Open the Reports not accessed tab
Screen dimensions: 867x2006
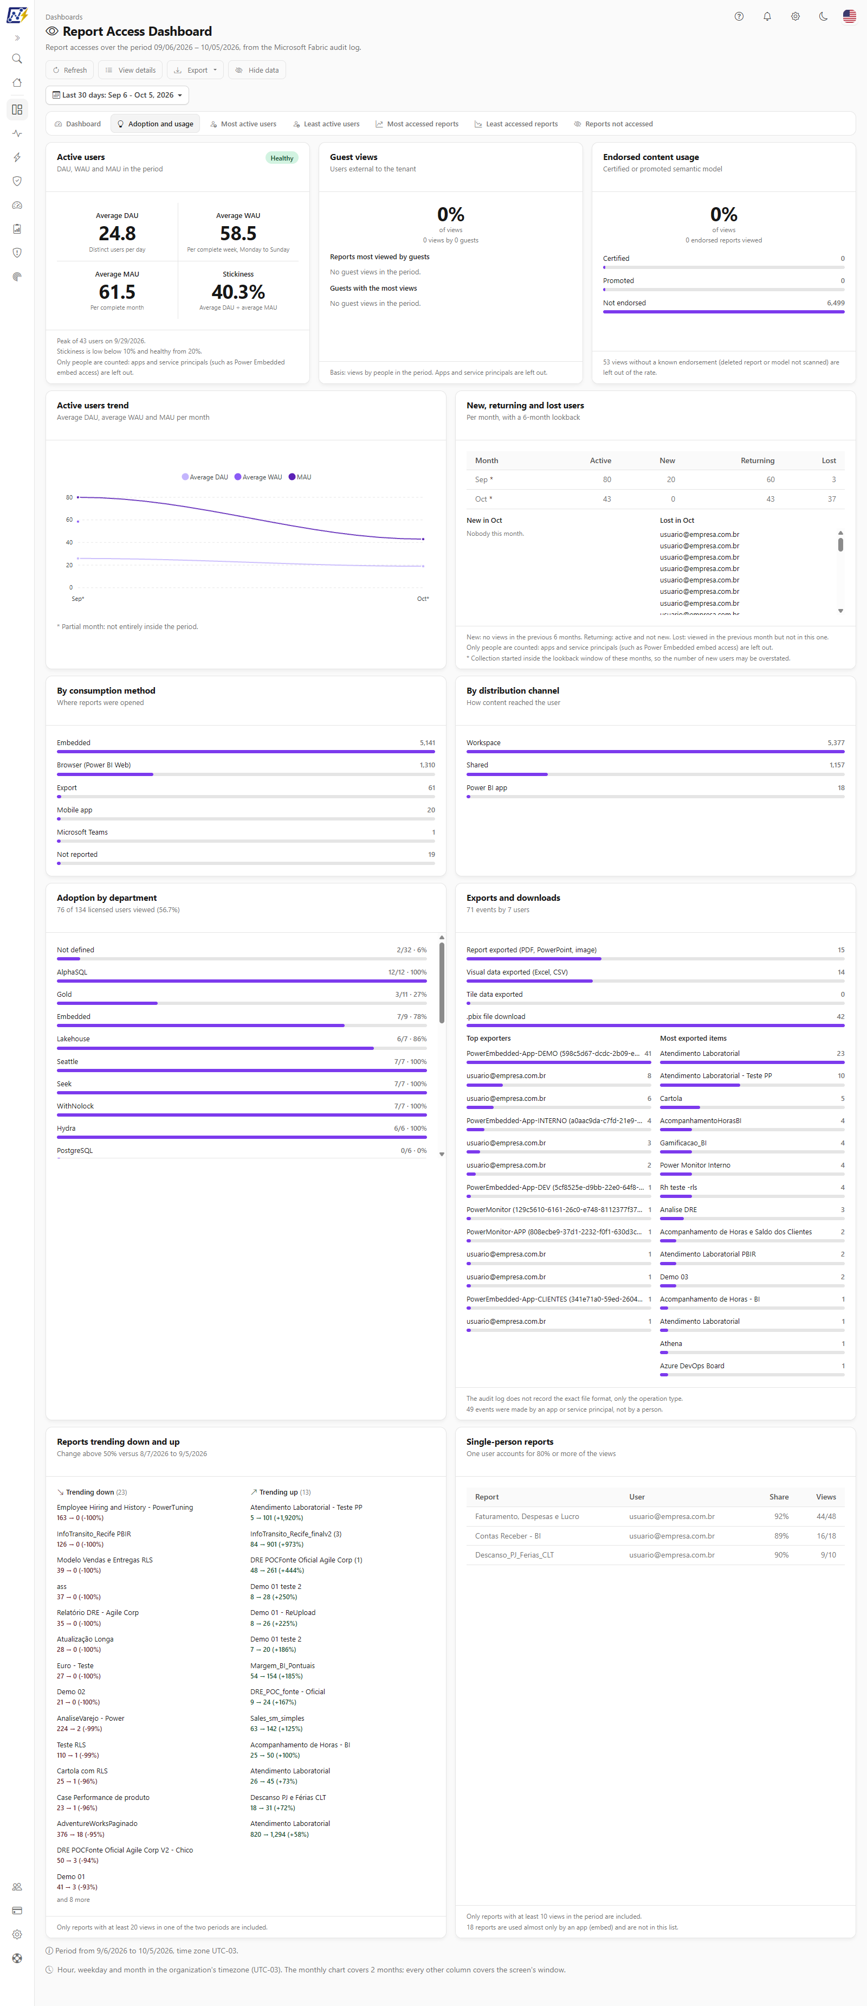pos(613,124)
